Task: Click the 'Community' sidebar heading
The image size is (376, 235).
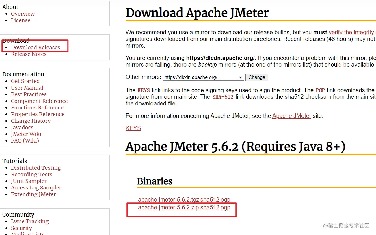Action: 18,215
